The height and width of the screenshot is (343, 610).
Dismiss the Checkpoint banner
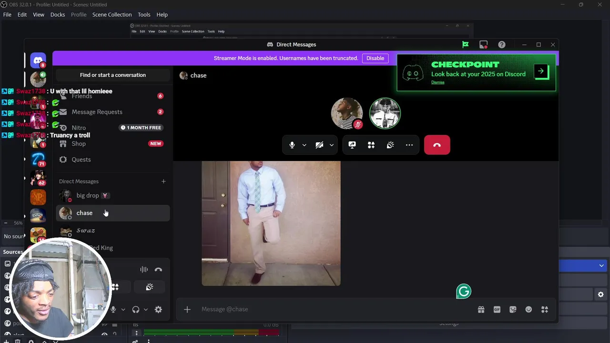point(437,82)
